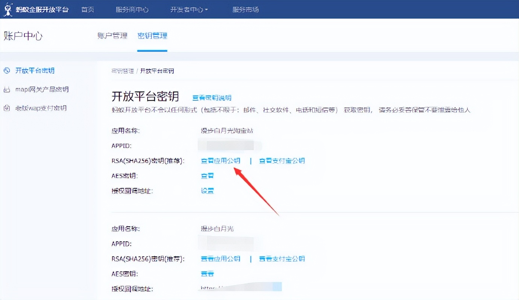Viewport: 519px width, 300px height.
Task: Go to 首页 in the top navigation
Action: point(88,9)
